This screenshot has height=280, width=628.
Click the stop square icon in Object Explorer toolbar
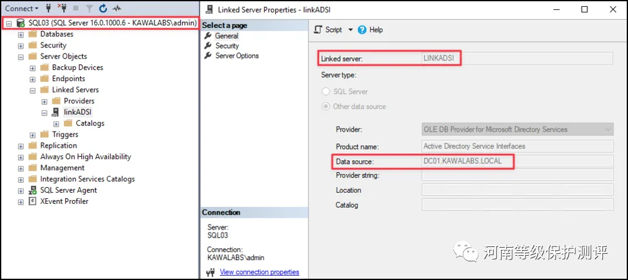click(x=76, y=8)
